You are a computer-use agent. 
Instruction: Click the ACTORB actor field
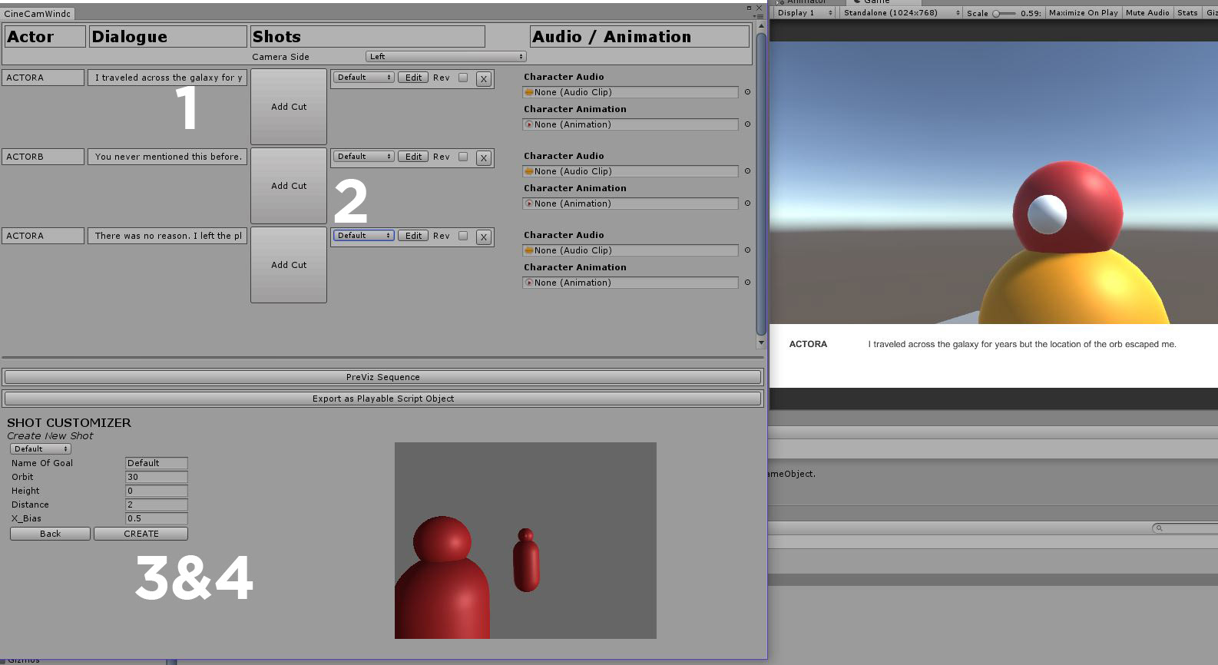pos(43,157)
